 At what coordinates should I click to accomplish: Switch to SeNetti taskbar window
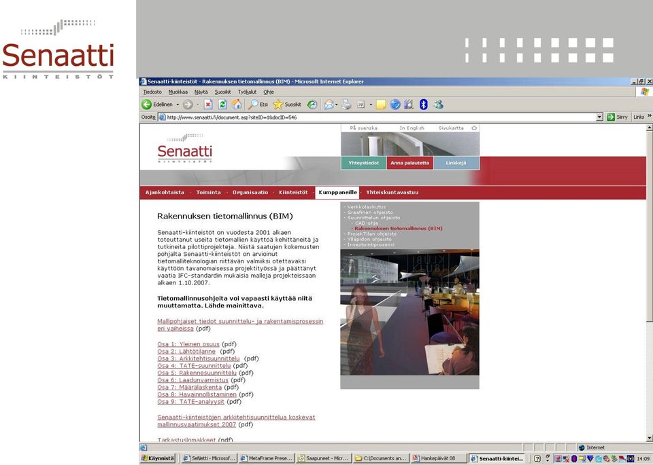click(209, 458)
